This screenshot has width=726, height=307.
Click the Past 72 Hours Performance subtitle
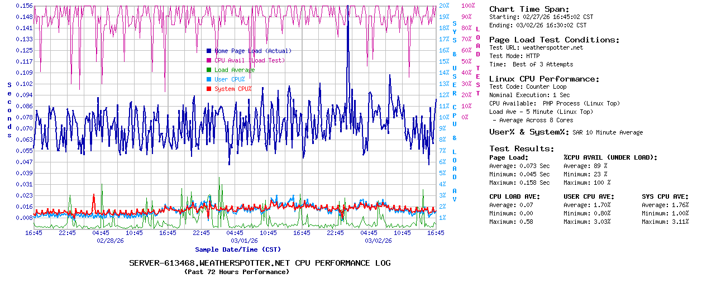click(x=237, y=272)
